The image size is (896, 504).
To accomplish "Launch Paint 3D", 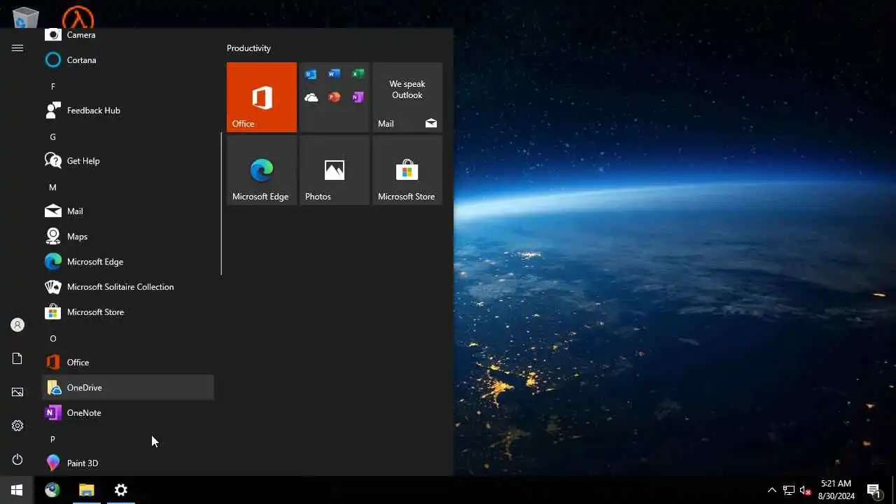I will 128,463.
